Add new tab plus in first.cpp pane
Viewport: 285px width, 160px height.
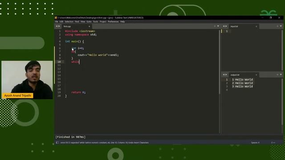click(215, 26)
